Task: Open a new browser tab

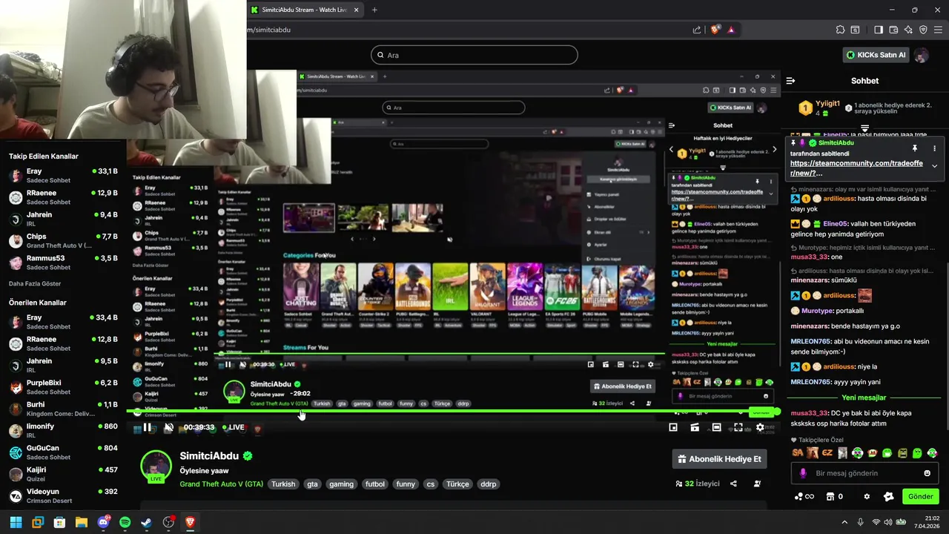Action: [x=374, y=10]
